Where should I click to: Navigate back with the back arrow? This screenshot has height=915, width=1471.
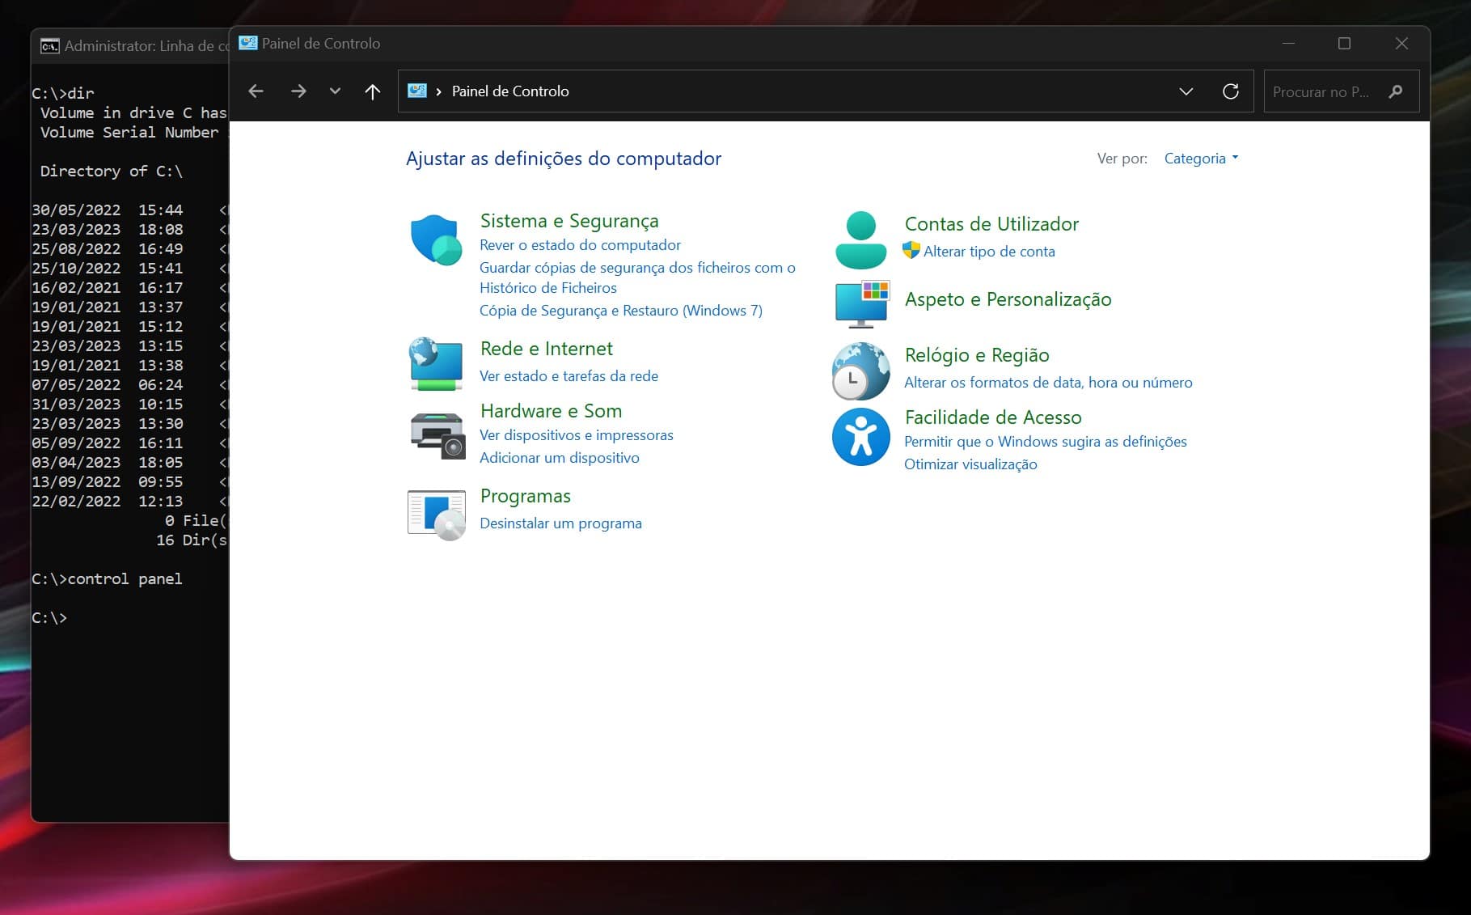[256, 91]
